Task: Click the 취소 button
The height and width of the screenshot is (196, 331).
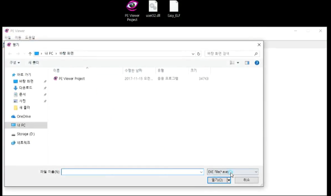Action: click(246, 180)
